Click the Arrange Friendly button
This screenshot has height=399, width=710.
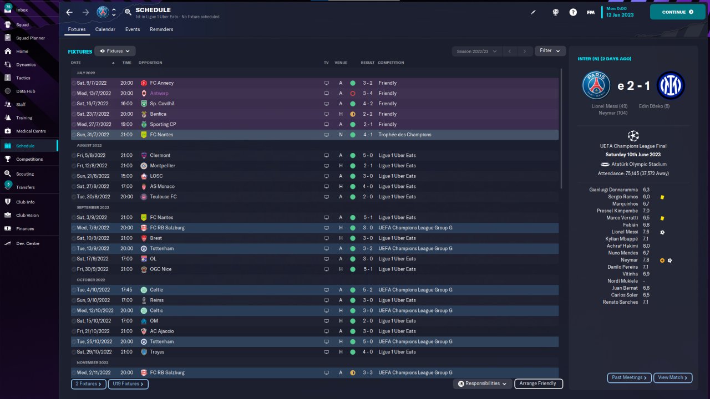tap(539, 383)
